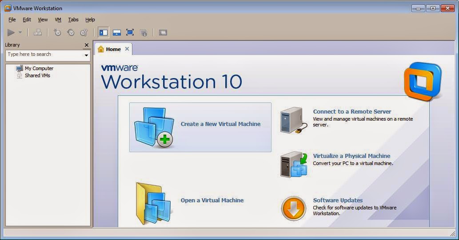Open the VM menu

tap(58, 20)
